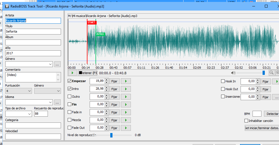Click the Comentario text area
Image resolution: width=279 pixels, height=145 pixels.
click(33, 77)
